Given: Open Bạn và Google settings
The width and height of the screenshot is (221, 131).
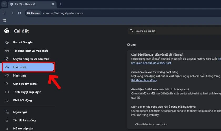Looking at the screenshot, I should [23, 42].
